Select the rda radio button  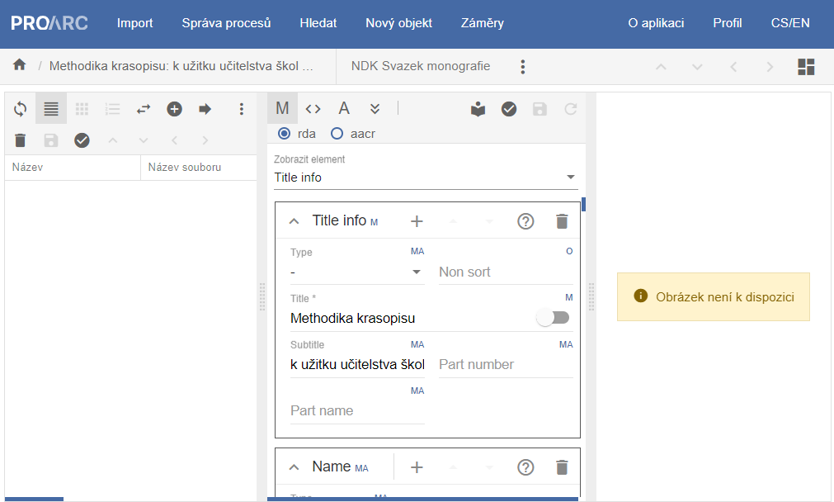(285, 133)
